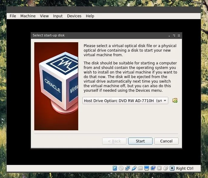Choose a virtual optical disk file via folder icon

pyautogui.click(x=175, y=101)
